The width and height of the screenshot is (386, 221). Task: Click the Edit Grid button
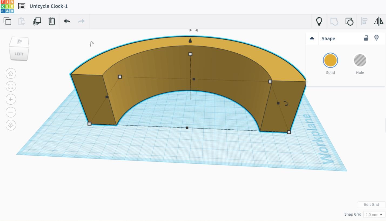[371, 205]
